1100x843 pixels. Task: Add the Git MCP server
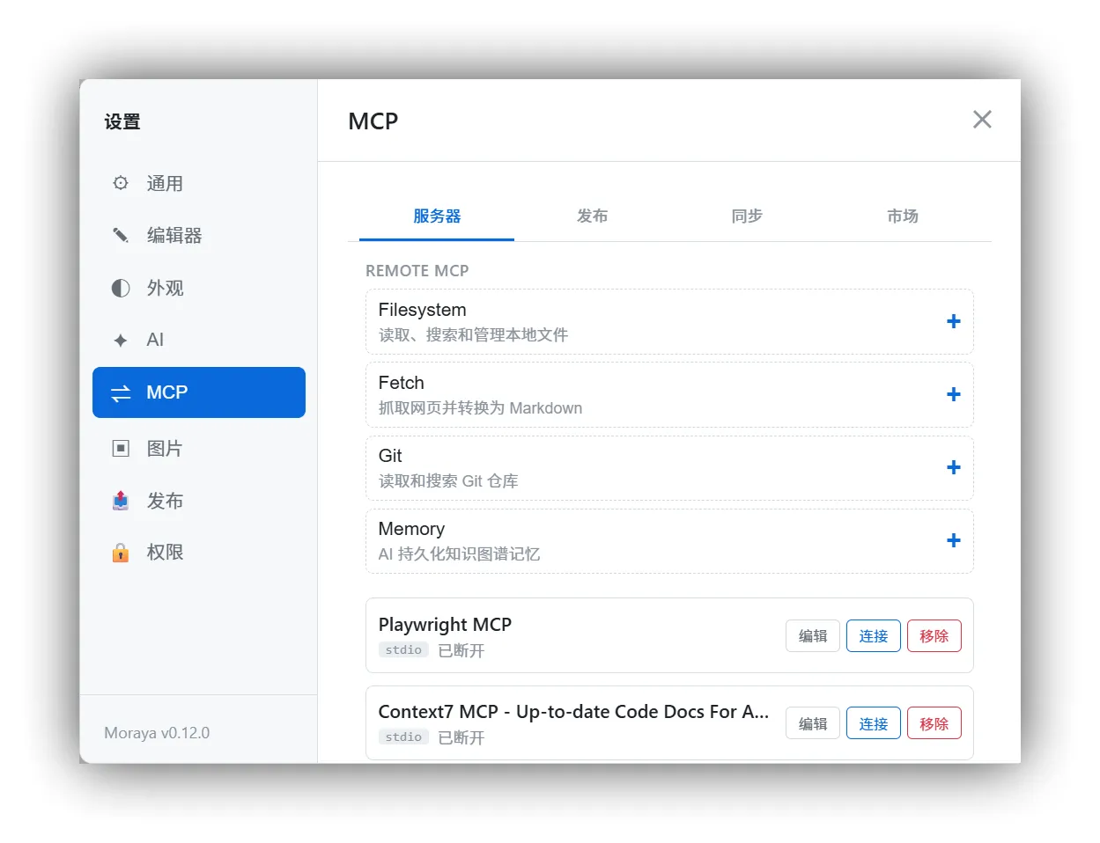point(953,467)
